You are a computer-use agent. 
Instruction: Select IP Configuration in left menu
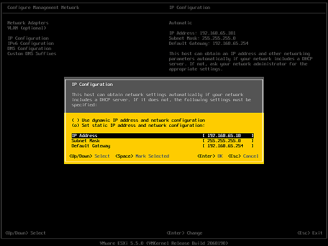[28, 38]
